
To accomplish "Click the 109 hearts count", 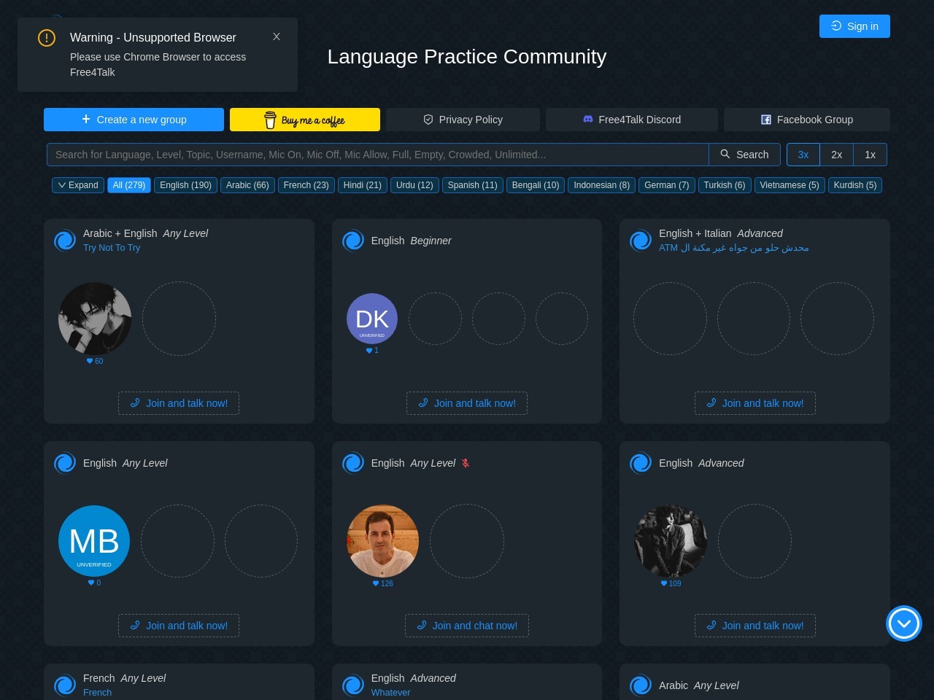I will (x=671, y=583).
